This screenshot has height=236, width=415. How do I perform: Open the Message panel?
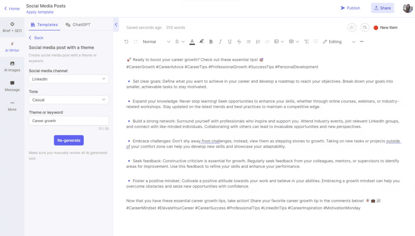[x=12, y=86]
